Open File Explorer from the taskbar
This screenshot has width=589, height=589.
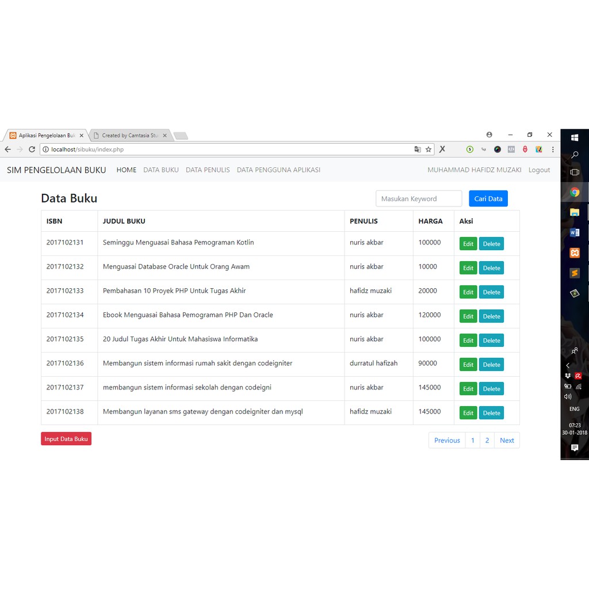(575, 213)
